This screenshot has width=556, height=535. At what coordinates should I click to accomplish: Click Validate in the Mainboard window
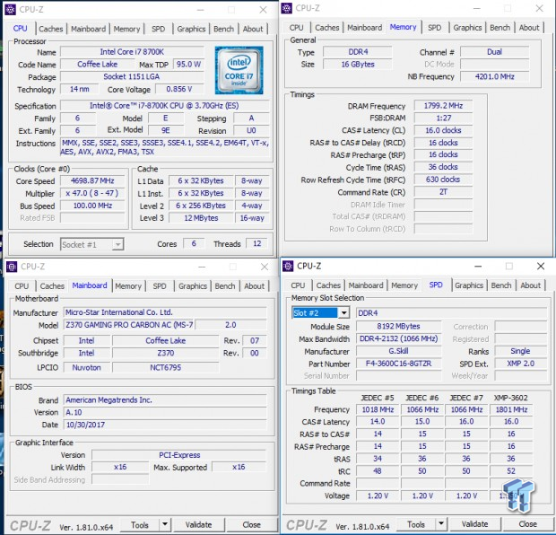point(198,524)
